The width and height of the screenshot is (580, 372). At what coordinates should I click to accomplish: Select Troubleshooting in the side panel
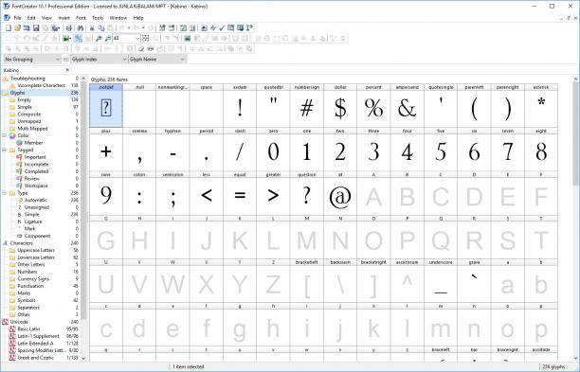[27, 79]
